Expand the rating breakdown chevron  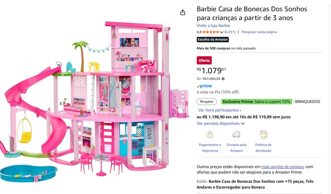pyautogui.click(x=222, y=32)
